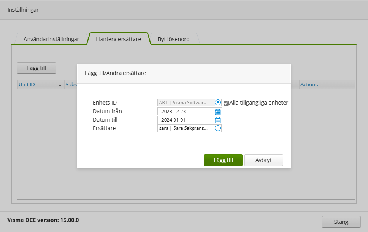This screenshot has width=368, height=232.
Task: Click the grey Lägg till button above table
Action: tap(36, 68)
